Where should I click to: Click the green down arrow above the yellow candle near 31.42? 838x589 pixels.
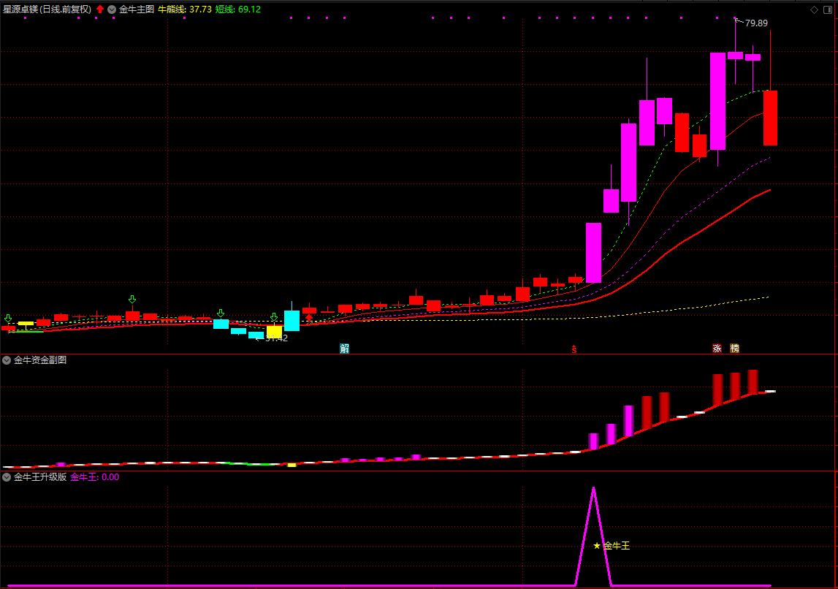[x=274, y=317]
